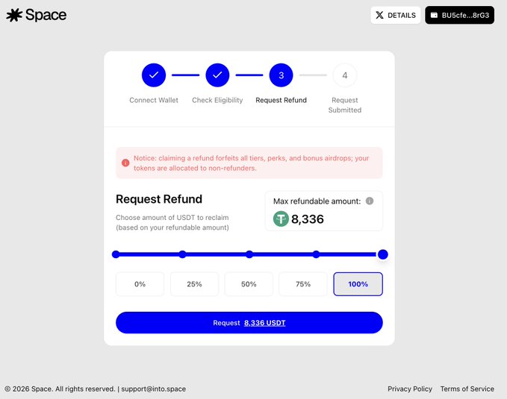Image resolution: width=507 pixels, height=399 pixels.
Task: Click the slider handle at 100%
Action: [x=383, y=254]
